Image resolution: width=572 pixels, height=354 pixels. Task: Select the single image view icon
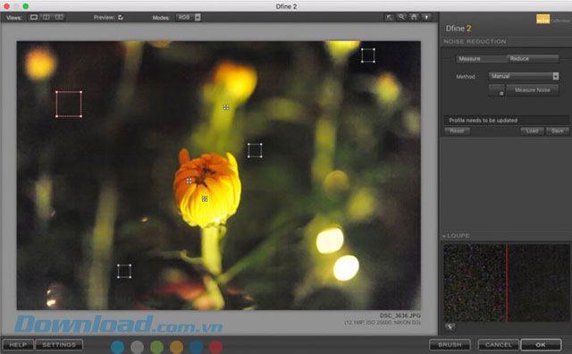(x=34, y=17)
